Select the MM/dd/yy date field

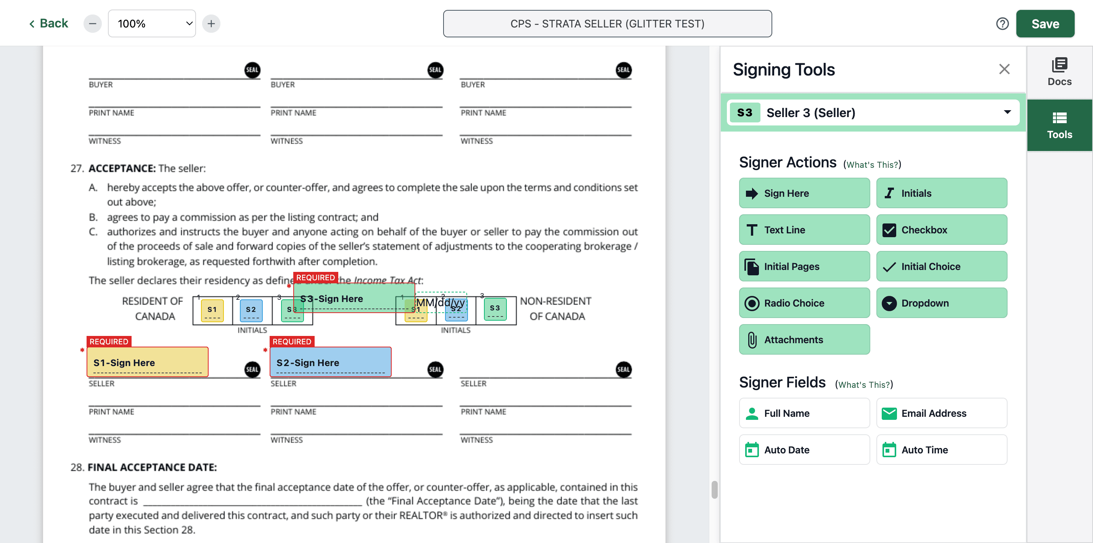(440, 302)
